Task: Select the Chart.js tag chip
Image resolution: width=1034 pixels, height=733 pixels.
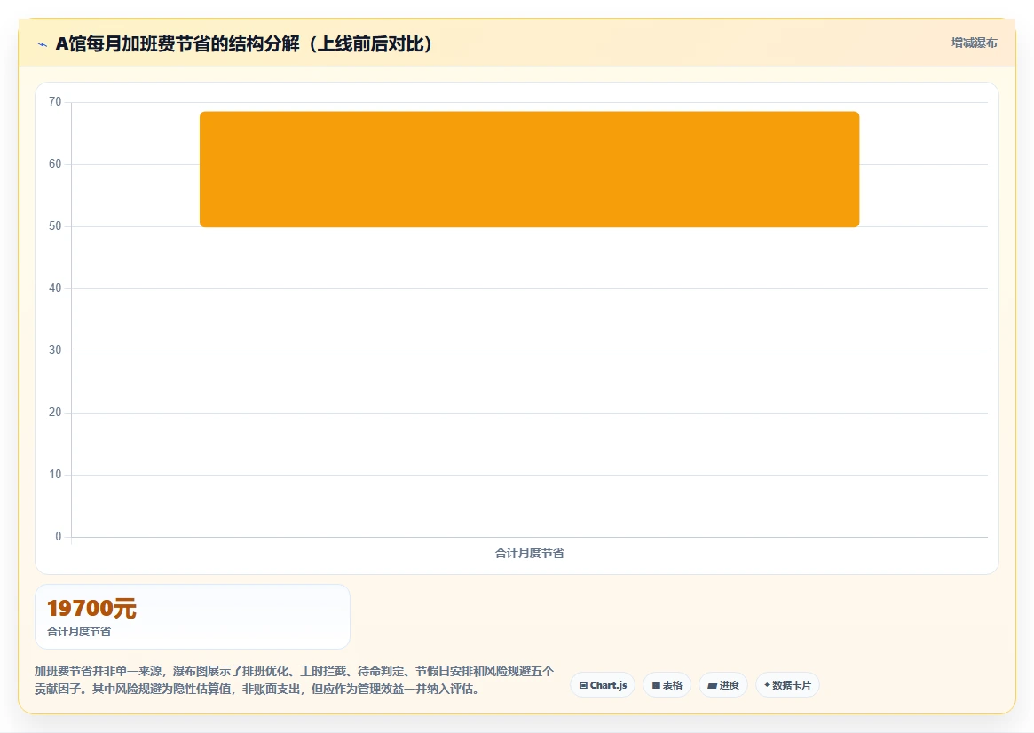Action: (x=602, y=685)
